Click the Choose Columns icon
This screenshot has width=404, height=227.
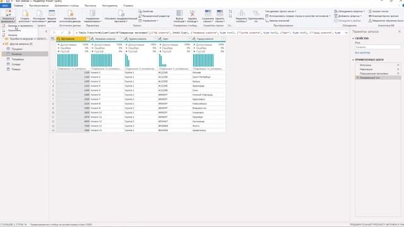tap(179, 13)
